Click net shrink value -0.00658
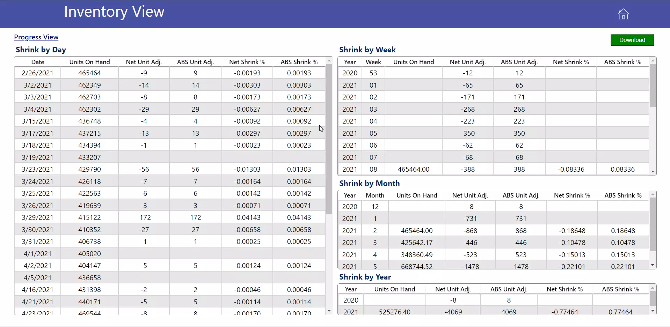670x327 pixels. coord(247,230)
